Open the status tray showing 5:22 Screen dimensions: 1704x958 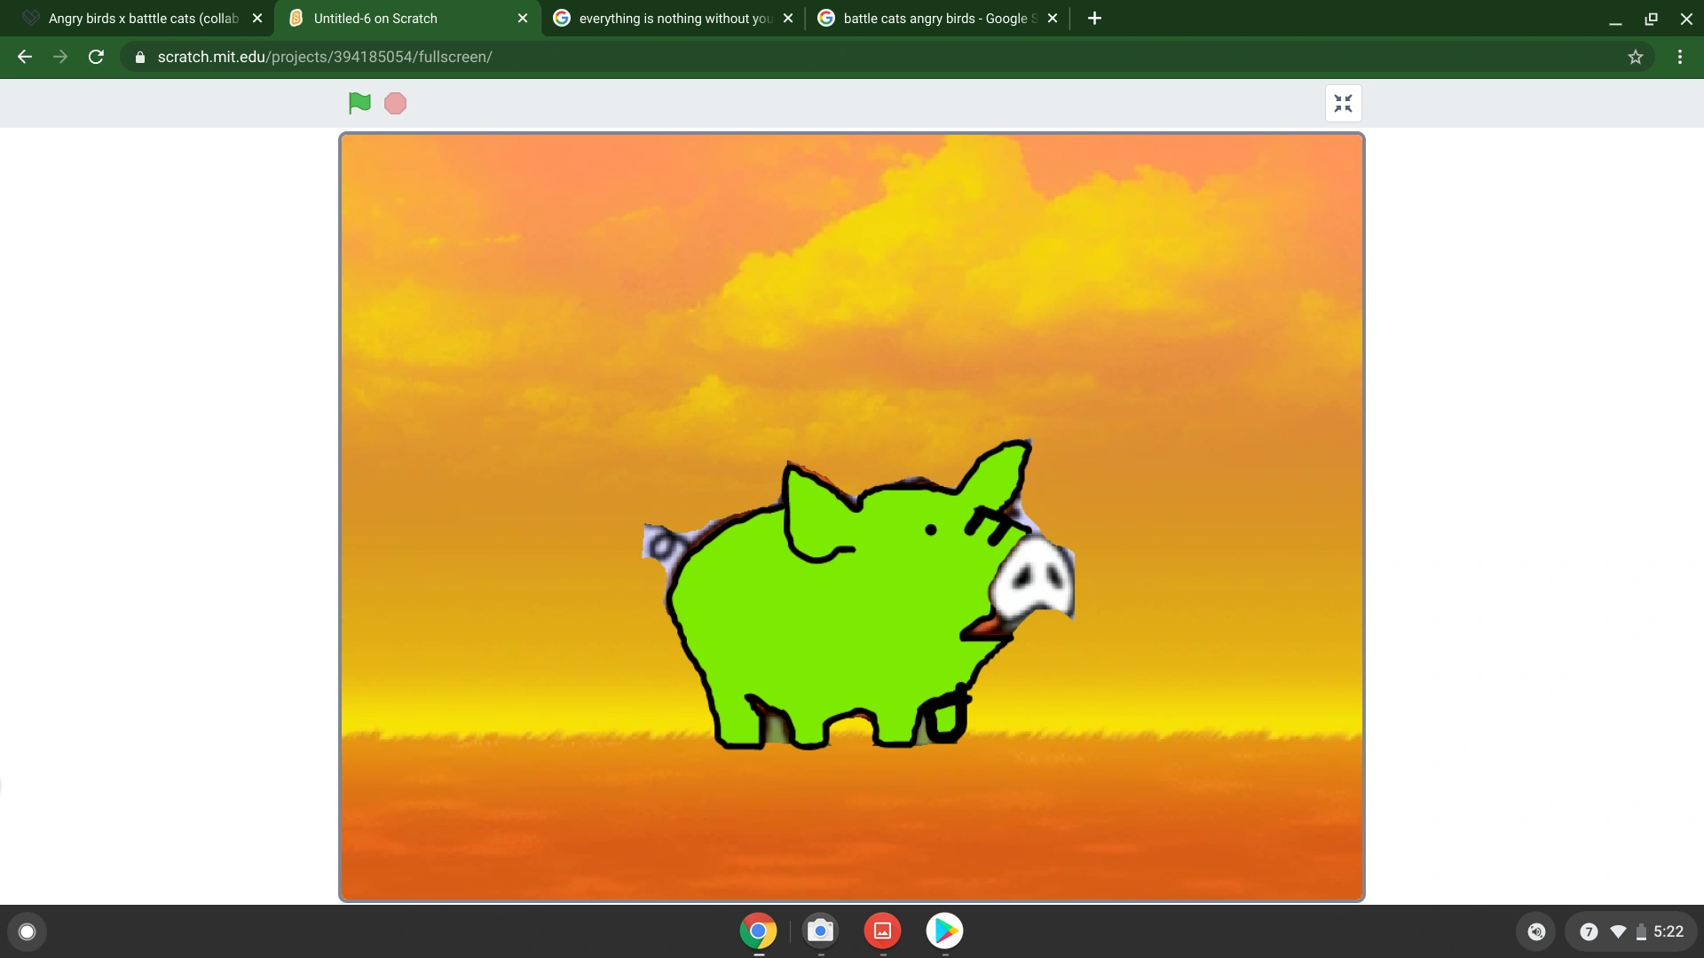[x=1631, y=931]
